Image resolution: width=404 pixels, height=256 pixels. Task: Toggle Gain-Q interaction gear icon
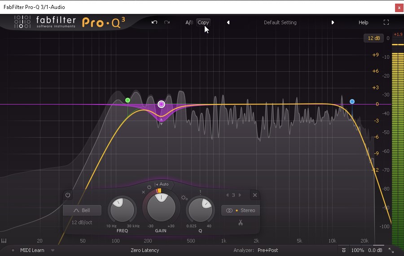click(x=184, y=198)
